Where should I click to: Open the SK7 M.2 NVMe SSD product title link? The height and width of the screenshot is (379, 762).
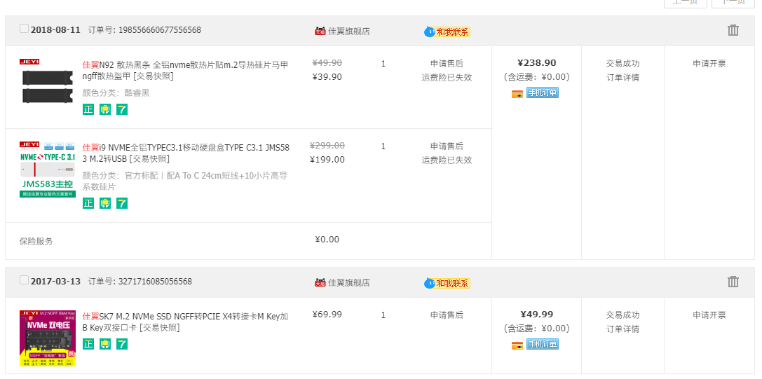(185, 322)
